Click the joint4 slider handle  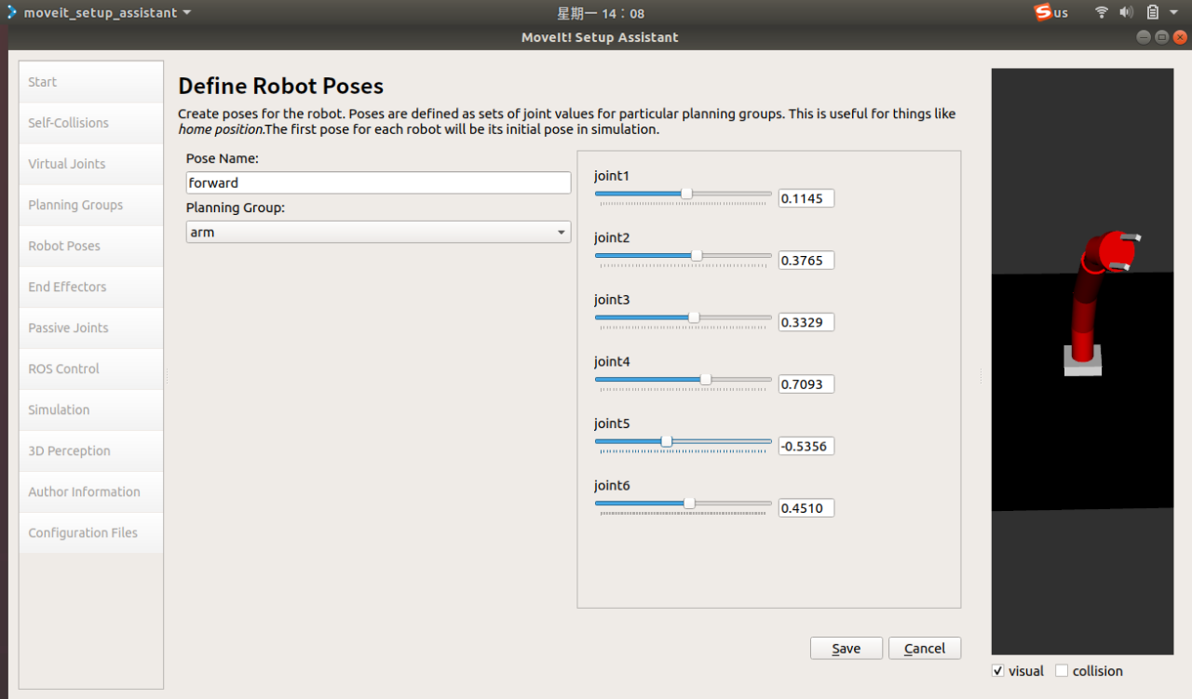click(705, 379)
